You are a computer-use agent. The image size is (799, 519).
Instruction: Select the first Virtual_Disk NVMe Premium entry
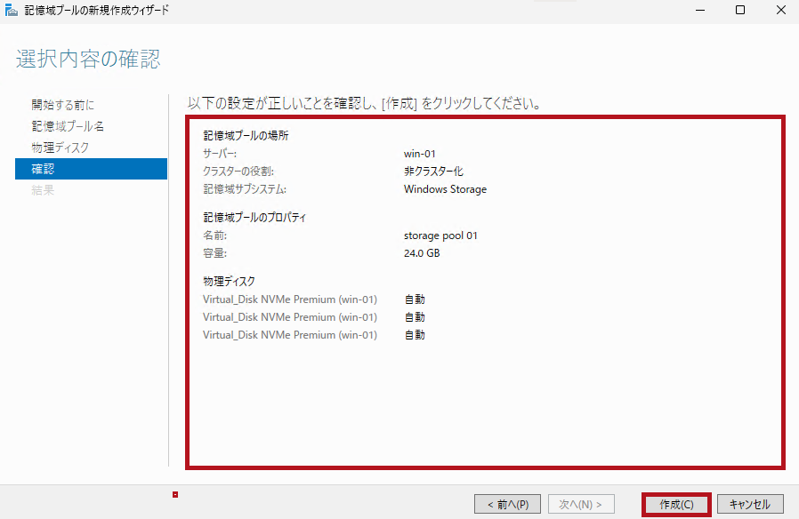point(289,299)
